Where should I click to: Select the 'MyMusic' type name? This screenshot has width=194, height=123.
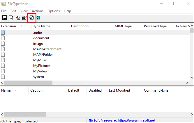point(40,60)
